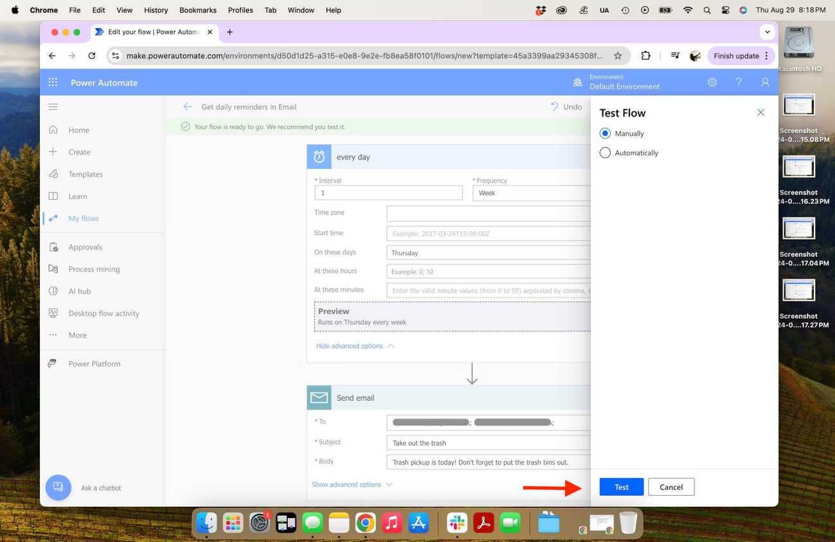This screenshot has width=835, height=542.
Task: Close the Test Flow panel
Action: (760, 112)
